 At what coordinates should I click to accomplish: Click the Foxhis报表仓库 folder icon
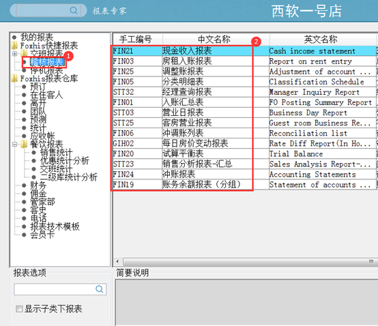(14, 78)
